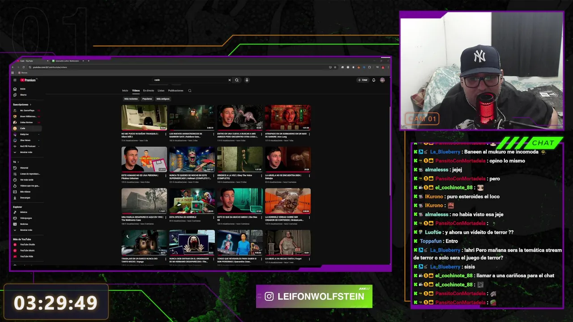Expand the Suscripciones section chevron
This screenshot has height=322, width=573.
(30, 105)
